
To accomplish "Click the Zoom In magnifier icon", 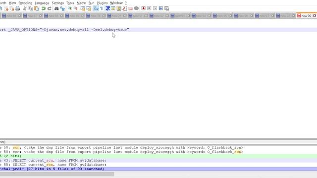I will (x=70, y=8).
